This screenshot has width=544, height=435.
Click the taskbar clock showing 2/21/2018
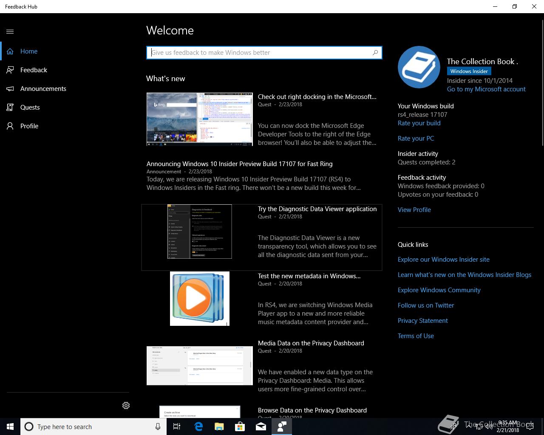coord(507,427)
